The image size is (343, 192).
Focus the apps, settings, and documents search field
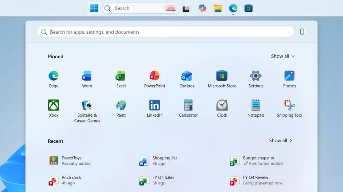tap(165, 32)
